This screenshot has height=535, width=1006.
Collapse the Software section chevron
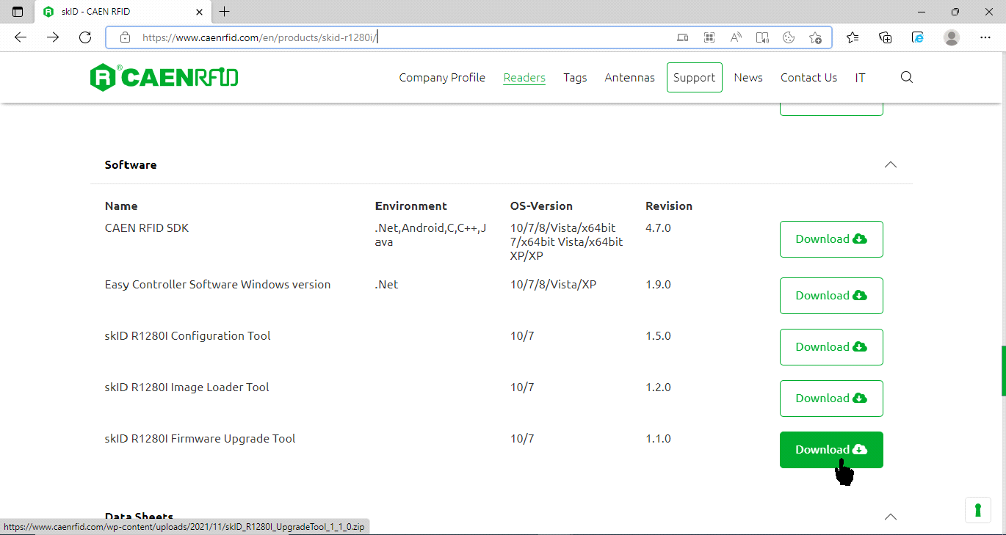click(890, 164)
